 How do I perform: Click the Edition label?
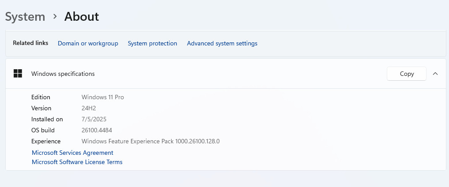pyautogui.click(x=41, y=97)
